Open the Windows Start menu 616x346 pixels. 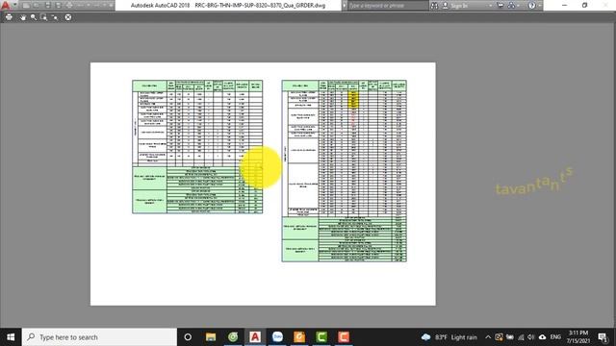11,337
